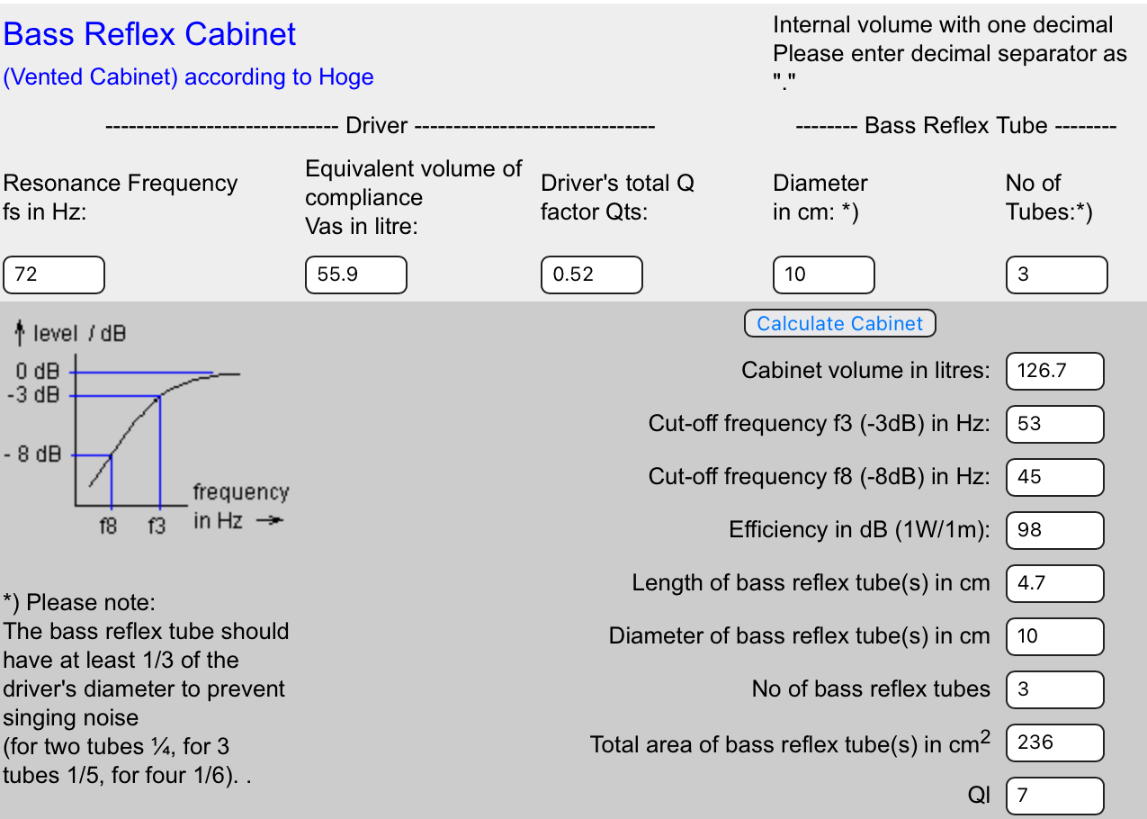Focus the Efficiency in dB field
This screenshot has height=819, width=1147.
point(1054,530)
